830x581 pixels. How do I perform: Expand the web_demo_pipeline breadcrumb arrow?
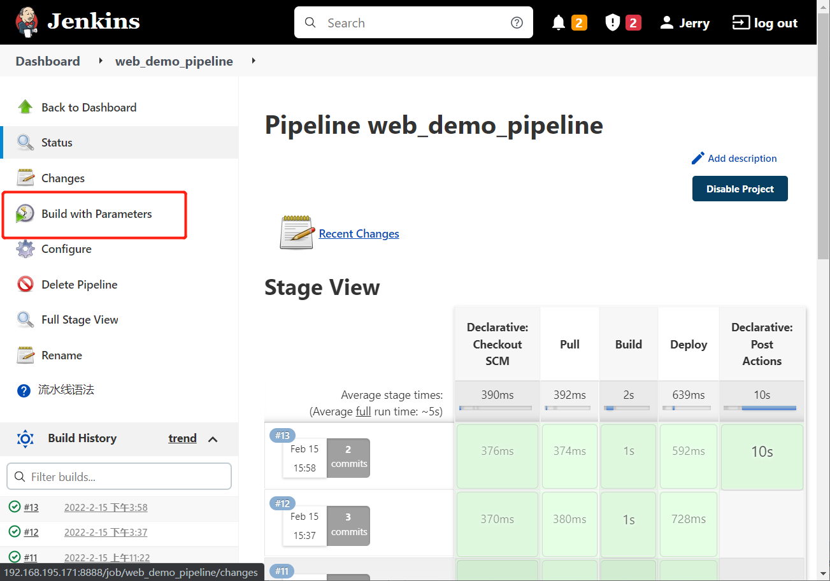pos(254,61)
